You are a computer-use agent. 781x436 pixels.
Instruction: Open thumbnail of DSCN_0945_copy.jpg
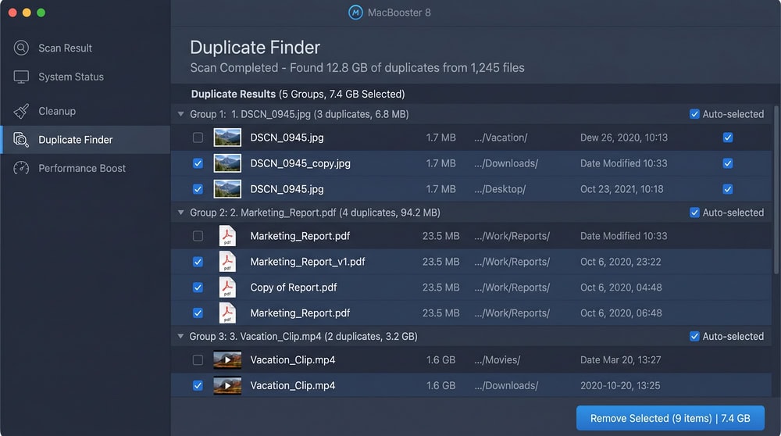227,163
